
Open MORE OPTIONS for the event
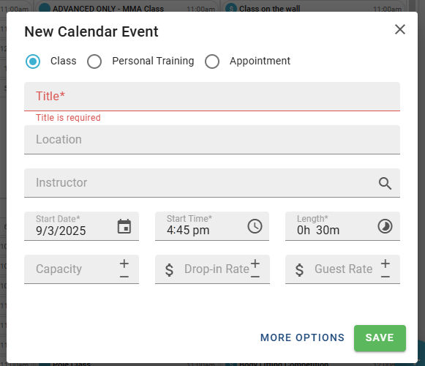coord(302,337)
